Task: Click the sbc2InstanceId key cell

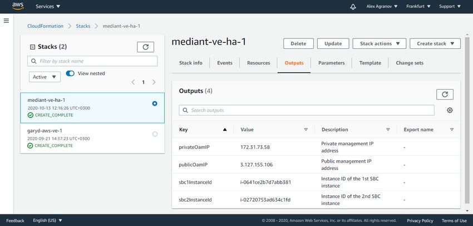Action: pos(195,200)
